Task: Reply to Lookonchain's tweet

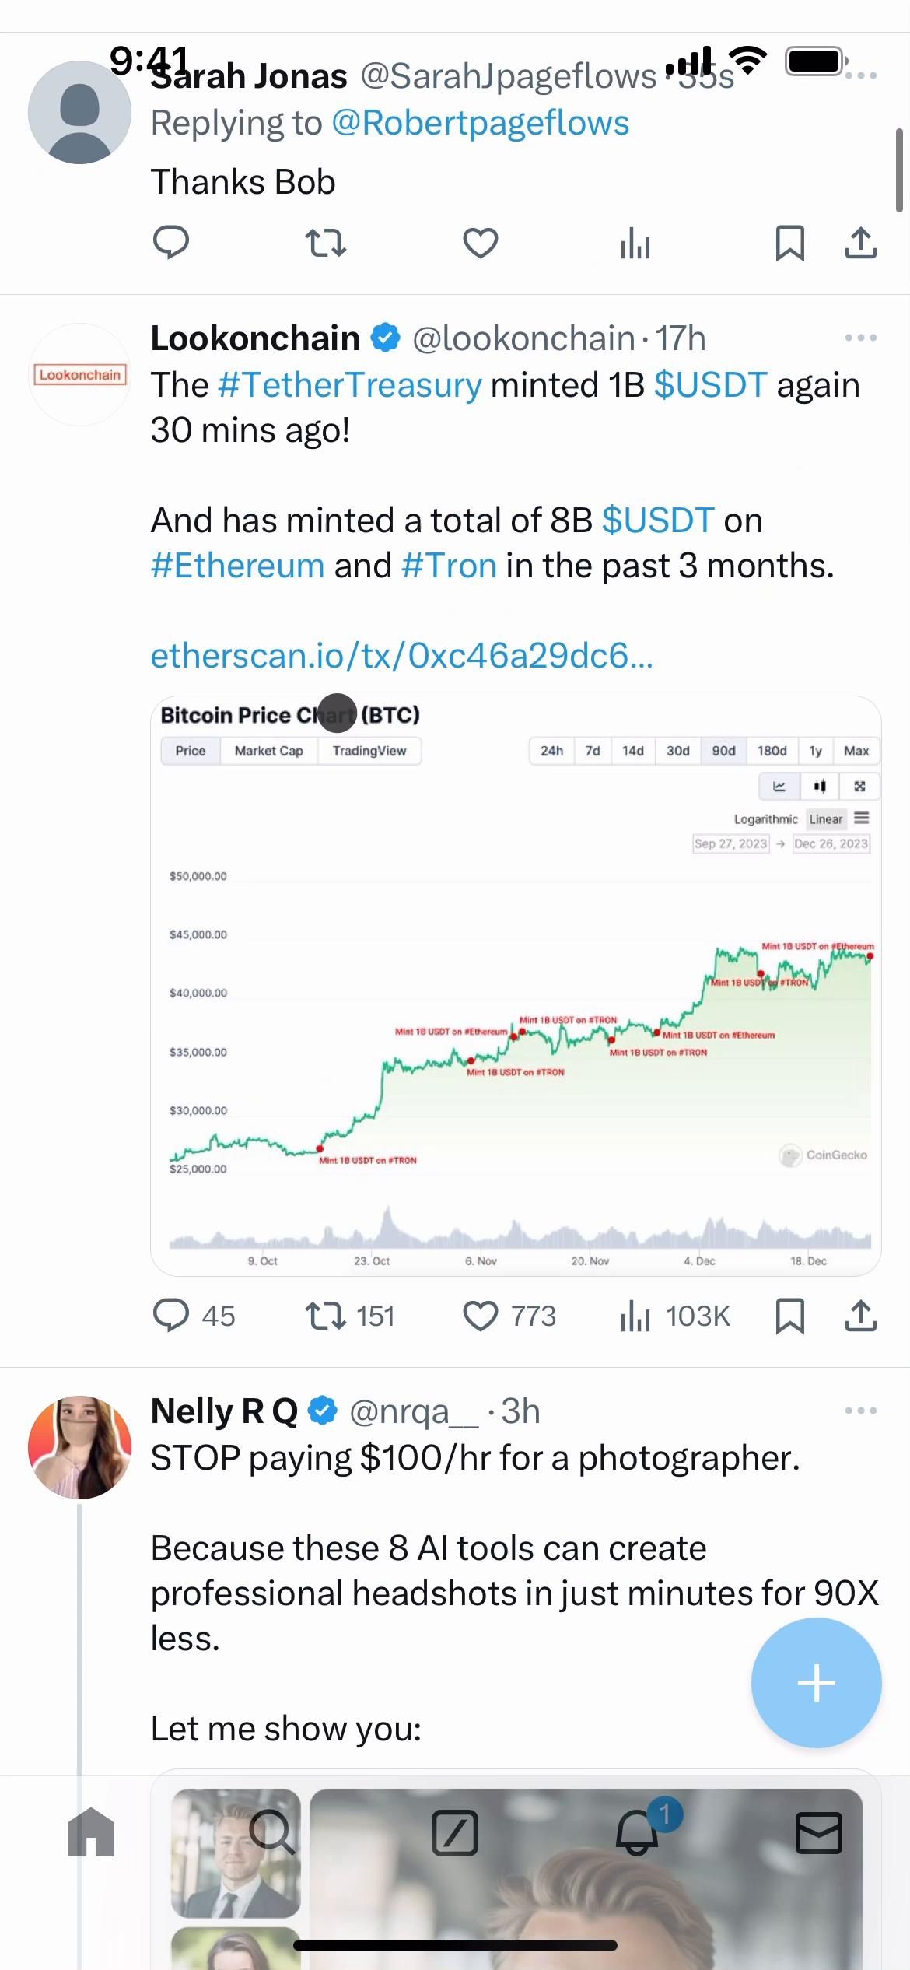Action: pos(171,1316)
